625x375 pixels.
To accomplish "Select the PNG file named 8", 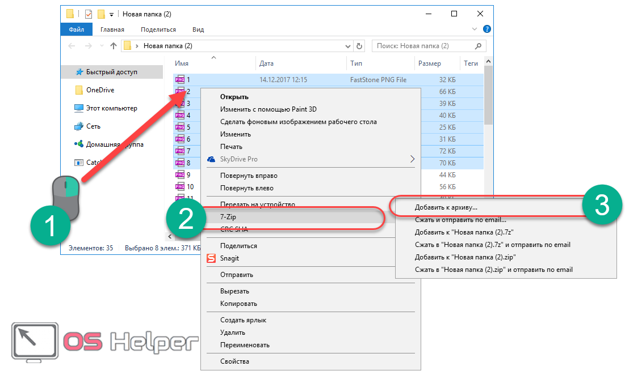I will pos(187,163).
